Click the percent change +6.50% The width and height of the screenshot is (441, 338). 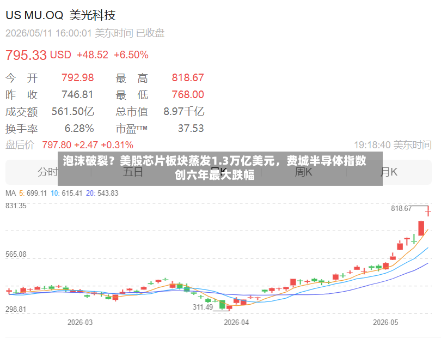coord(131,55)
